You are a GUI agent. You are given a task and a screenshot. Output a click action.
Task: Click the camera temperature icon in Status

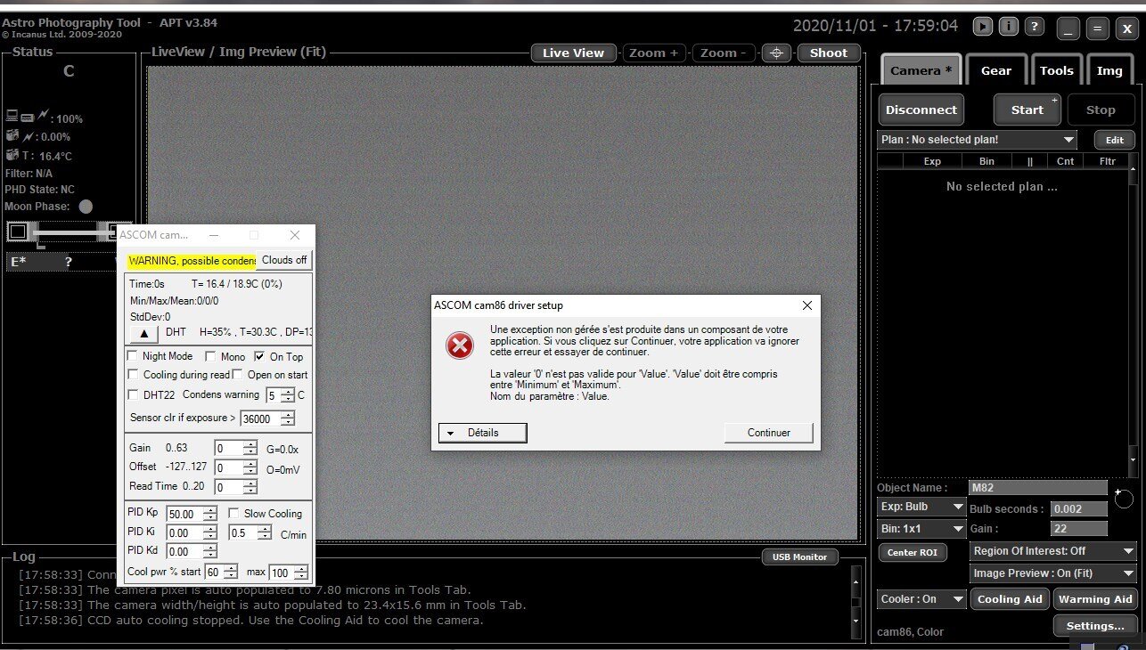[12, 154]
